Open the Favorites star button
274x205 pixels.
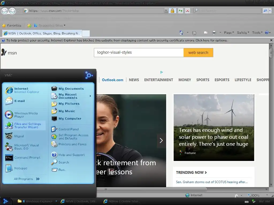coord(12,25)
